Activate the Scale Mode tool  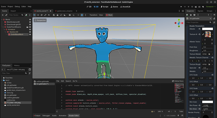(x=45, y=15)
